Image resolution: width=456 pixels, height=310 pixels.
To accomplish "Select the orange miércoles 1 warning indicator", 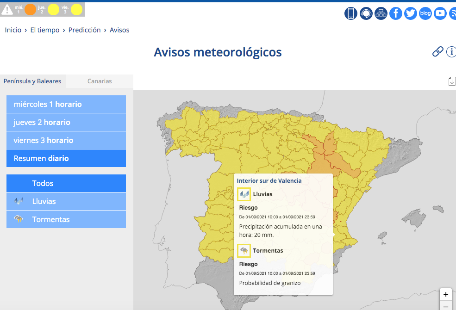I will [x=30, y=10].
